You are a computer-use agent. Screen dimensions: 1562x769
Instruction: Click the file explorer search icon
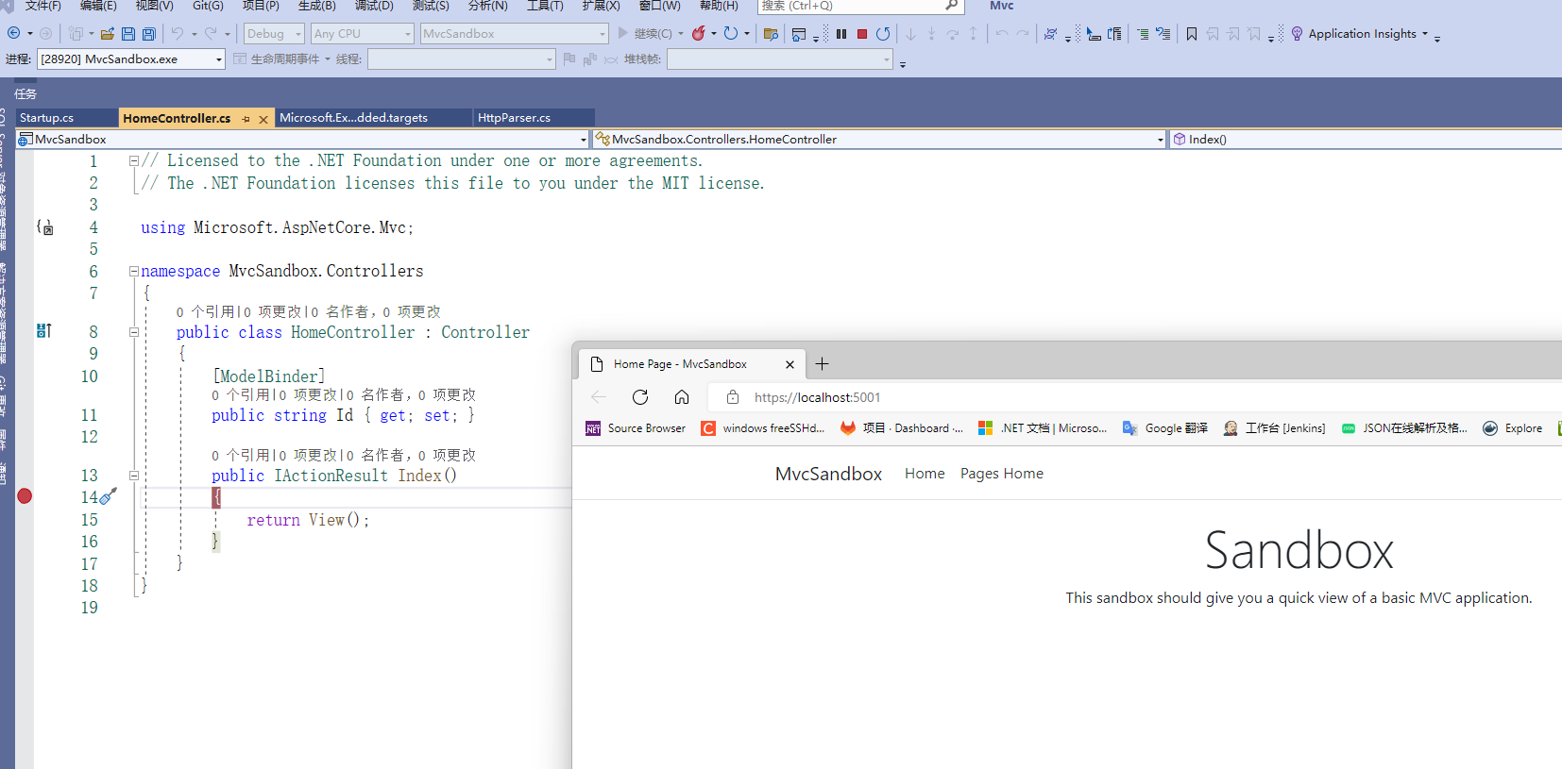click(x=771, y=34)
